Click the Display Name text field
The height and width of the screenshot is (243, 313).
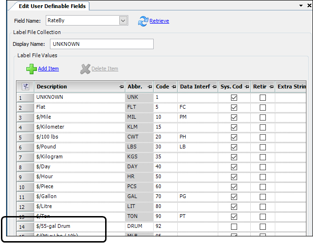coord(100,44)
